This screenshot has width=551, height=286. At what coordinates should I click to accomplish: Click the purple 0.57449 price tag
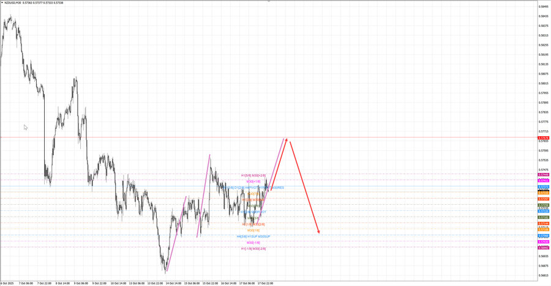543,174
